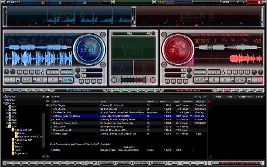Pause Deck B playback

[214, 80]
